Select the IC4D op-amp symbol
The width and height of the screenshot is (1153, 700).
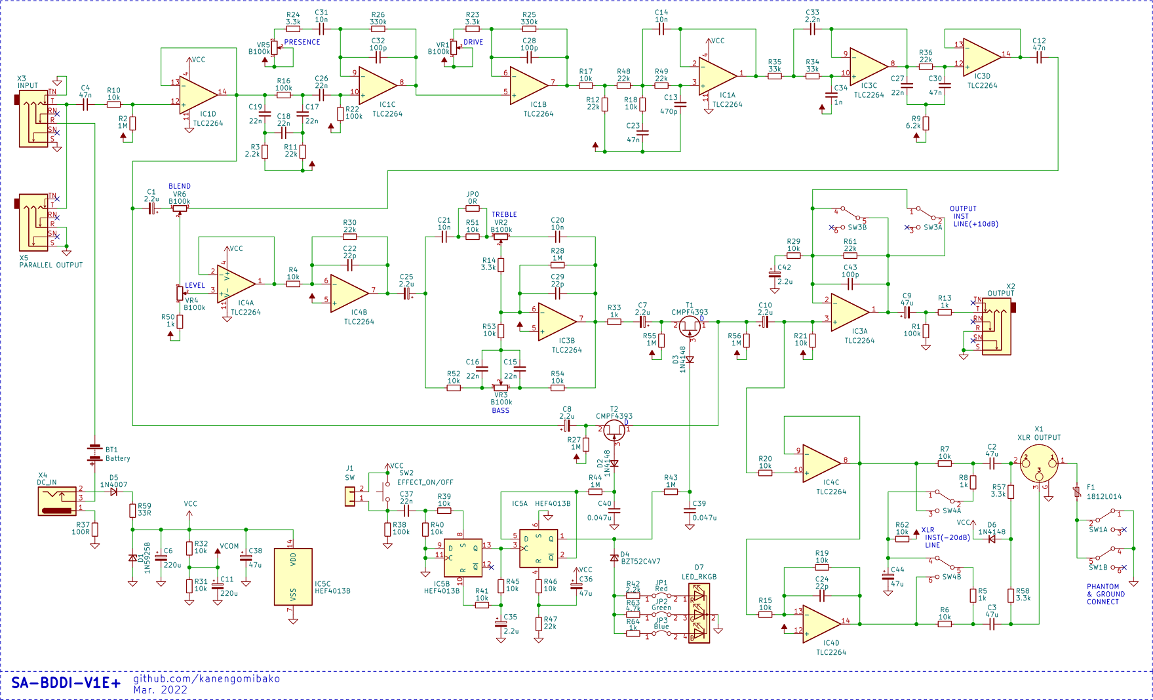point(822,624)
